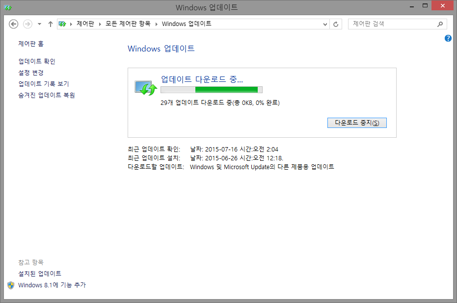Click the Microsoft Update 다른 제품용 업데이트 text
This screenshot has width=457, height=303.
coord(262,167)
